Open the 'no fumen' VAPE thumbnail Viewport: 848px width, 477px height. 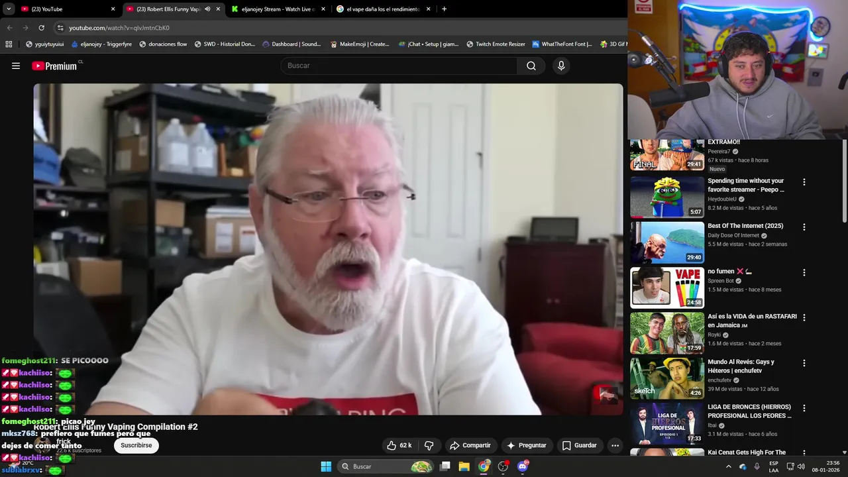click(667, 288)
